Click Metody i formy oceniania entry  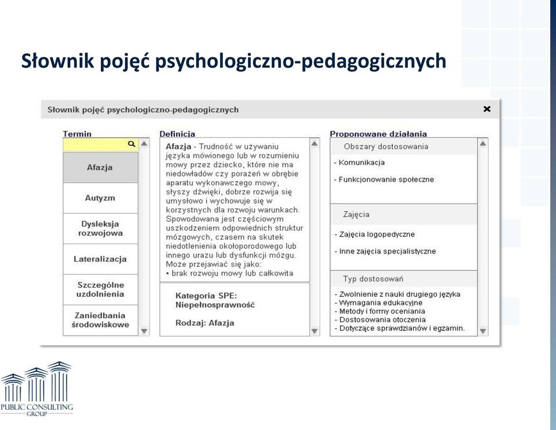[380, 311]
